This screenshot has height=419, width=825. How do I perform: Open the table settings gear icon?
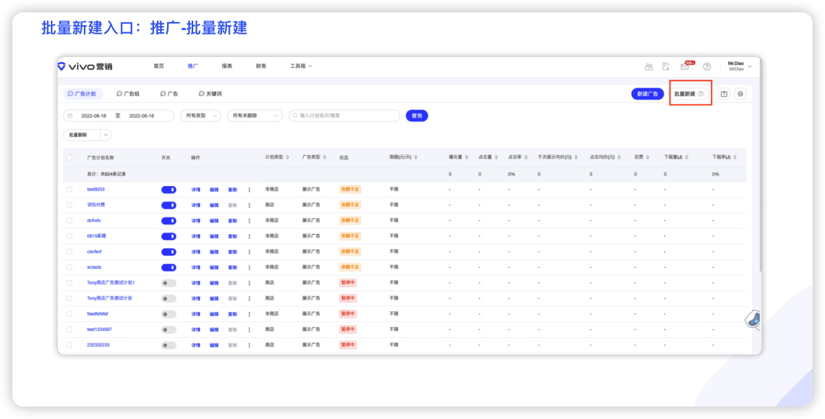[x=740, y=93]
